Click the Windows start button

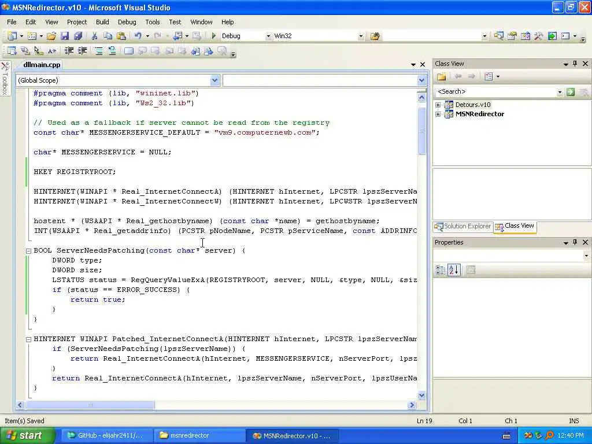[x=27, y=436]
